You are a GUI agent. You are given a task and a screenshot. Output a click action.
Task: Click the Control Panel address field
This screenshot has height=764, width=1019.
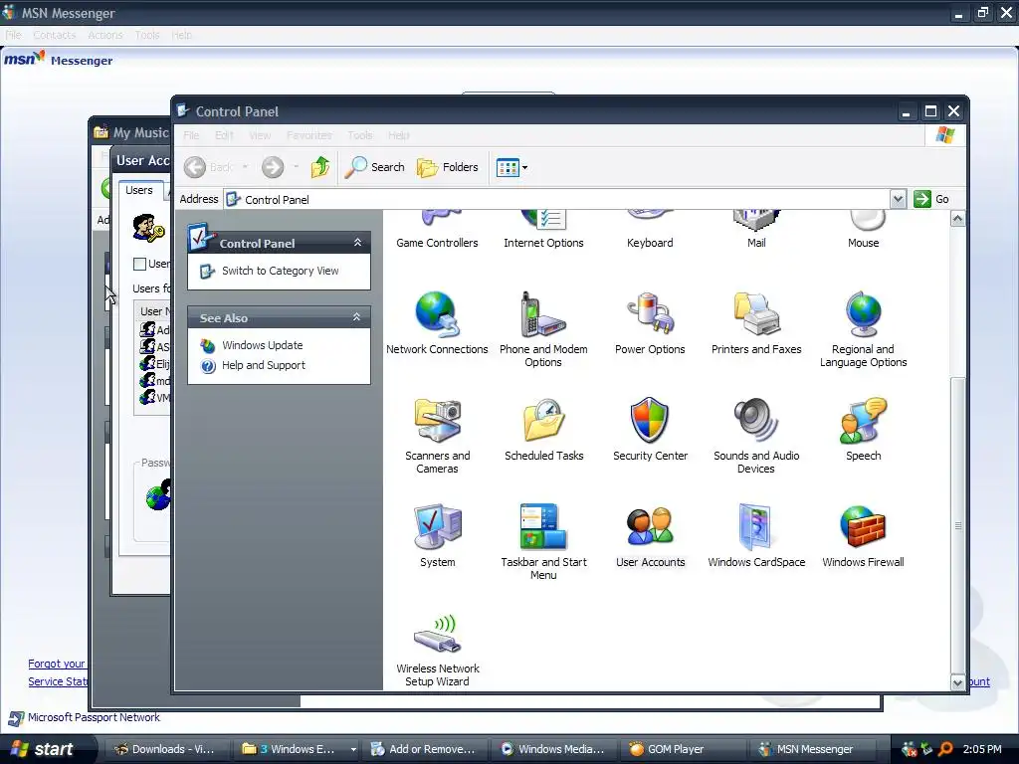(x=557, y=199)
